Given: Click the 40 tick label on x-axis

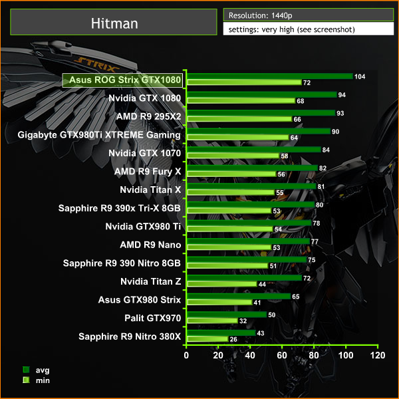Looking at the screenshot, I should coord(250,355).
